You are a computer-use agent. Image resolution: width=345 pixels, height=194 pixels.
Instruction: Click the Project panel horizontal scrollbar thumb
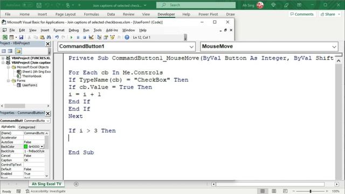15,106
